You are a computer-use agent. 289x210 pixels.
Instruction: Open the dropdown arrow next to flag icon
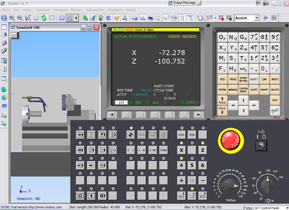click(x=215, y=18)
